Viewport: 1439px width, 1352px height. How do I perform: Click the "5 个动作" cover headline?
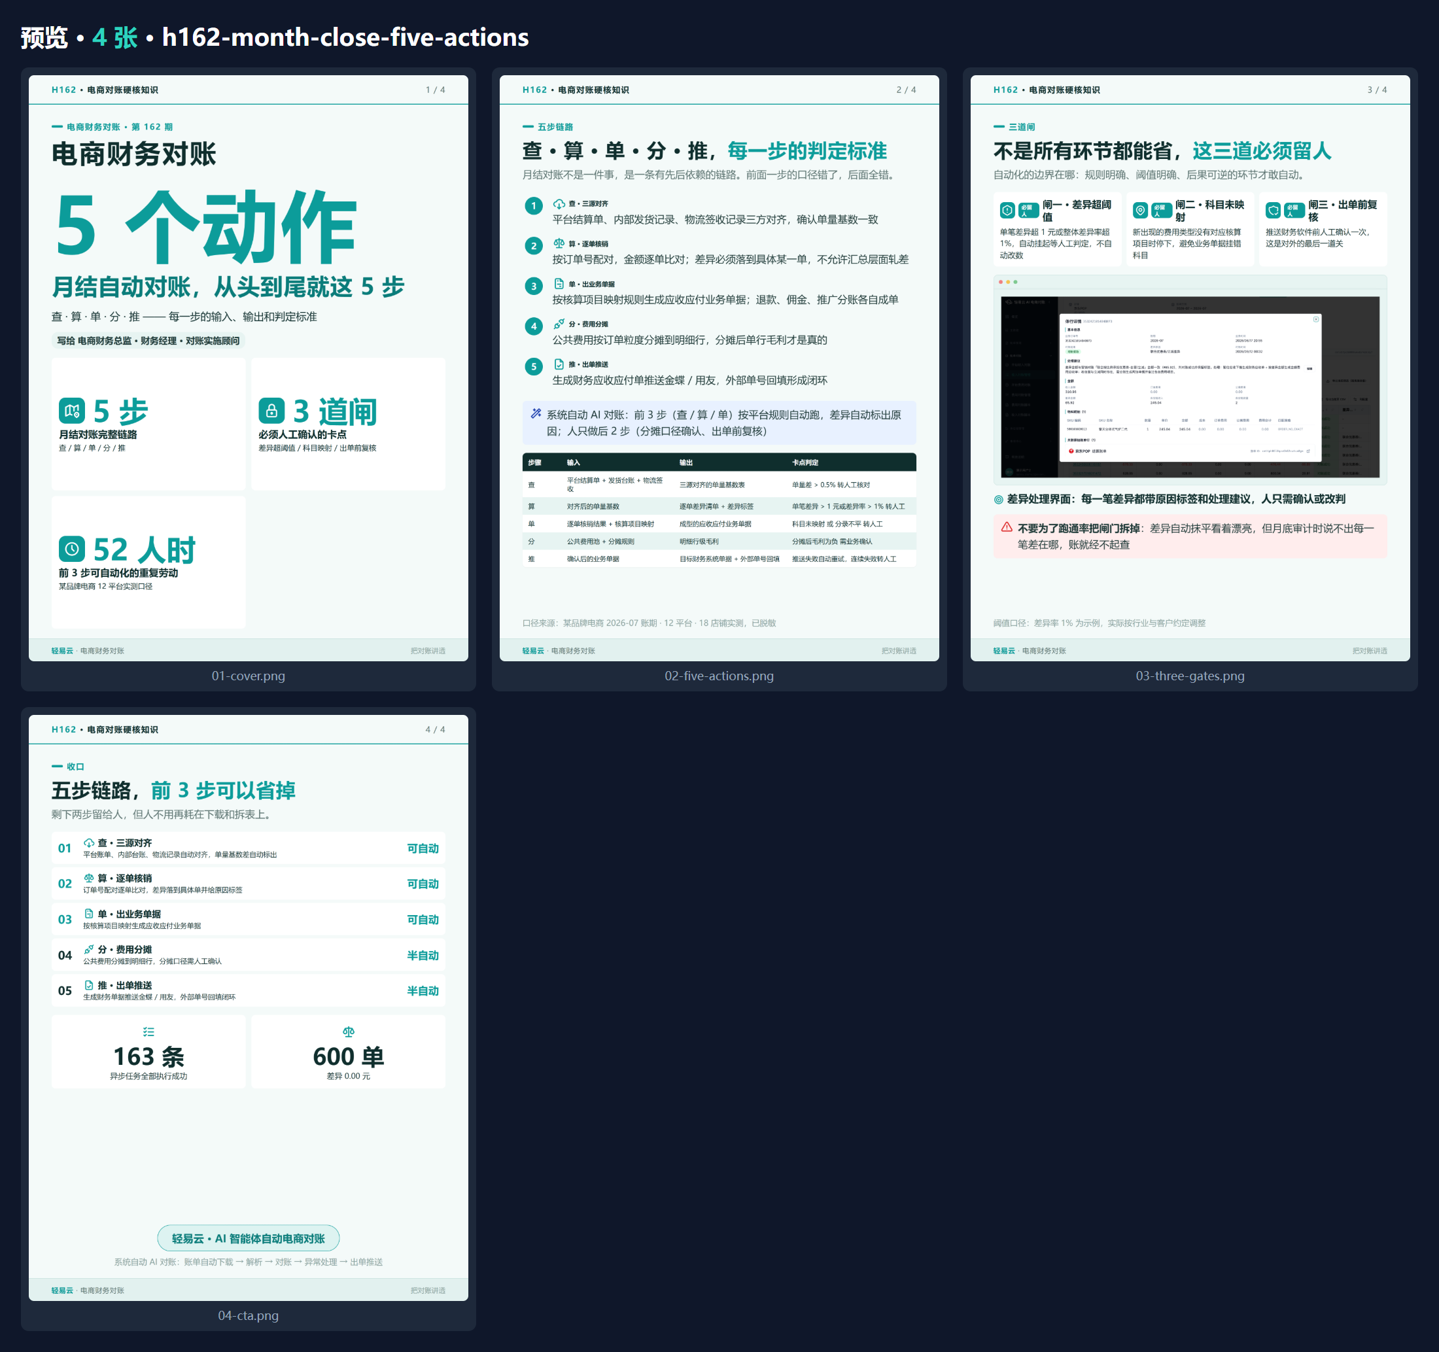[205, 226]
